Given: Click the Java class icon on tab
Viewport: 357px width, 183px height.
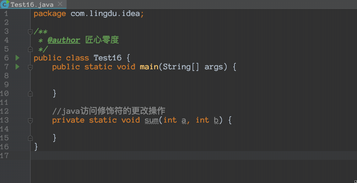Looking at the screenshot, I should (x=5, y=4).
